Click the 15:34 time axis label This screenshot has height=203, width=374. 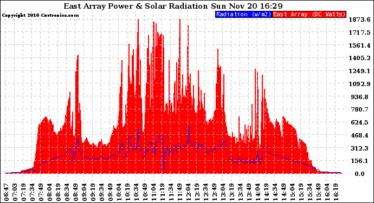tap(309, 192)
